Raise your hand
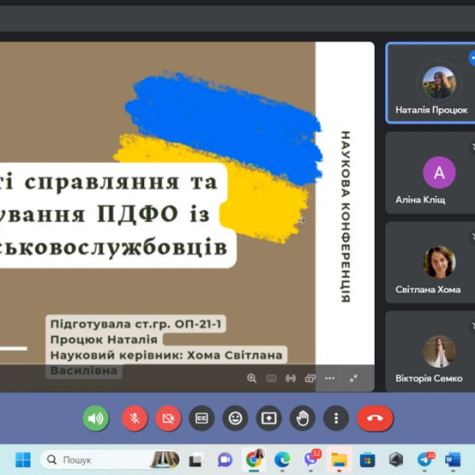475x475 pixels. [x=303, y=419]
